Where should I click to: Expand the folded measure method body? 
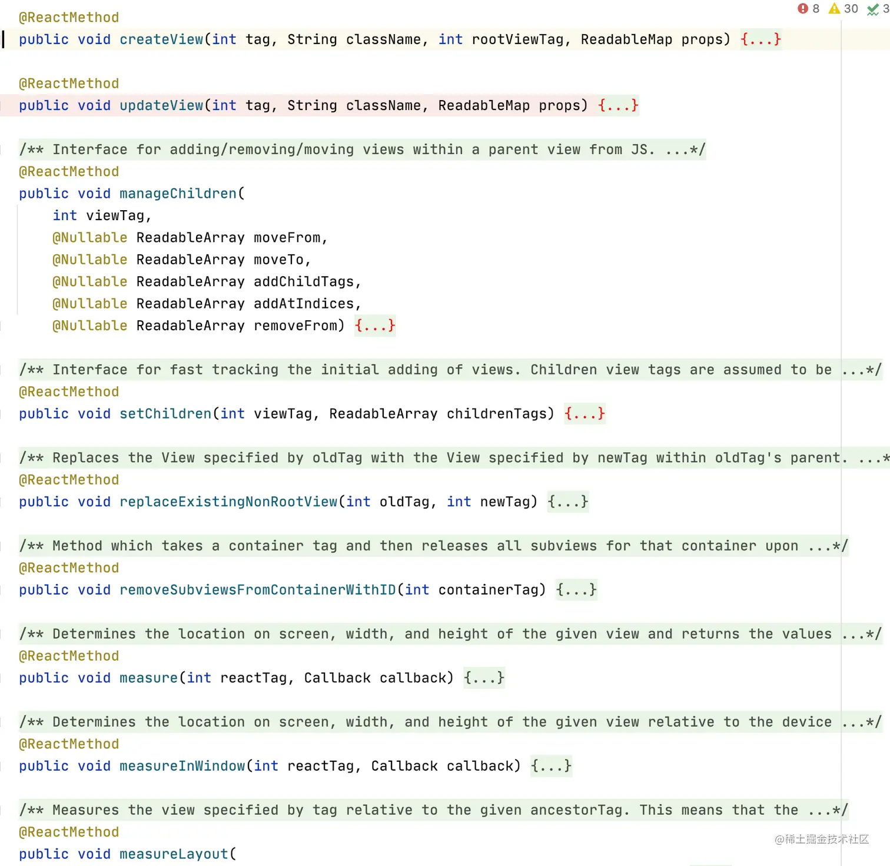click(x=484, y=678)
